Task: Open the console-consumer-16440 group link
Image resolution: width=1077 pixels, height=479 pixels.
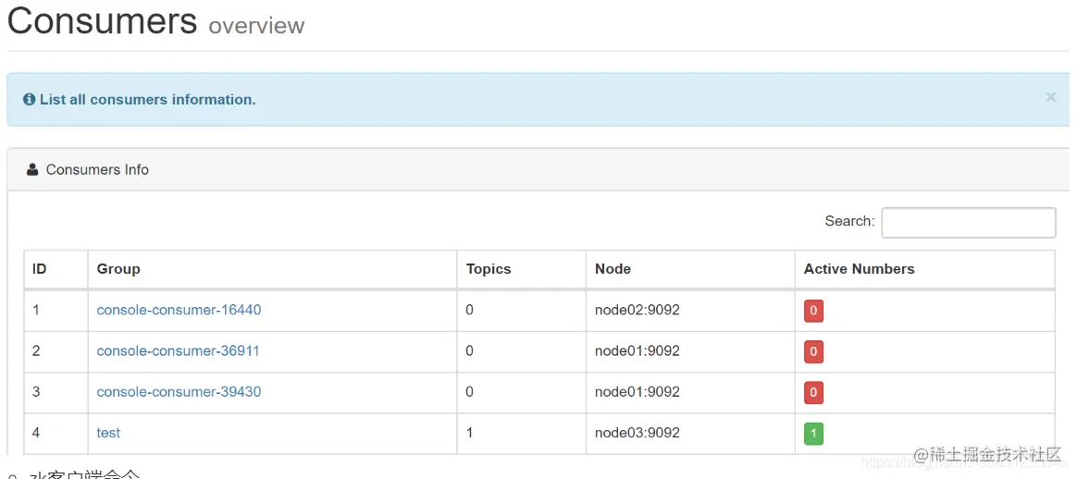Action: pos(179,310)
